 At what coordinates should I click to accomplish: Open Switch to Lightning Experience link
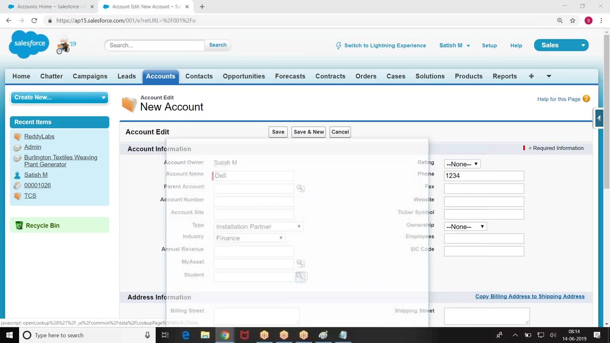[x=385, y=46]
